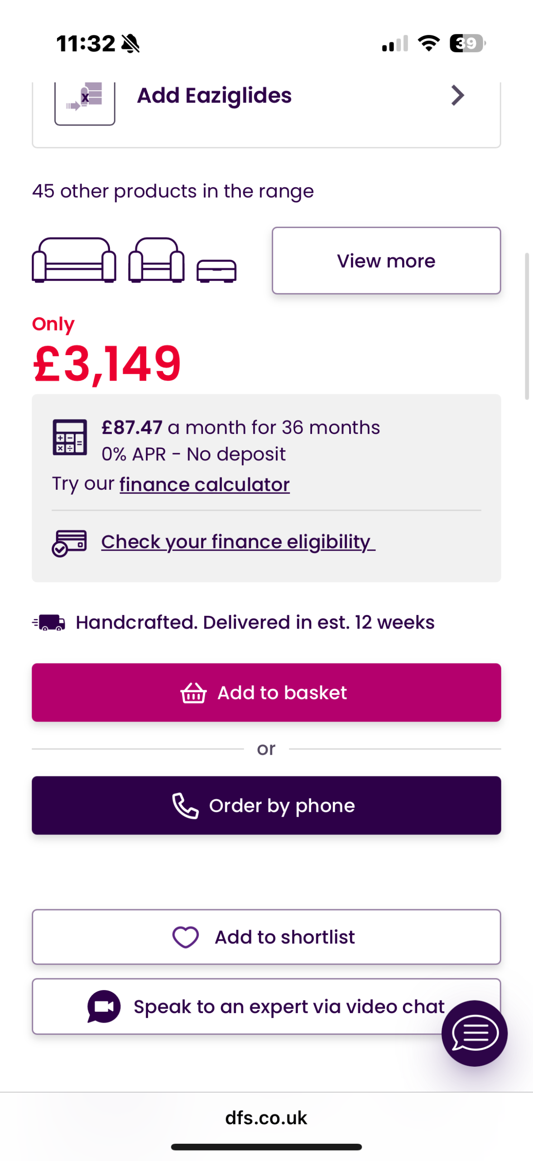The height and width of the screenshot is (1161, 533).
Task: Tap the basket icon on the pink button
Action: click(193, 693)
